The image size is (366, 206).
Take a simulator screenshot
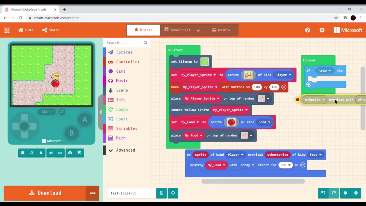click(x=70, y=153)
